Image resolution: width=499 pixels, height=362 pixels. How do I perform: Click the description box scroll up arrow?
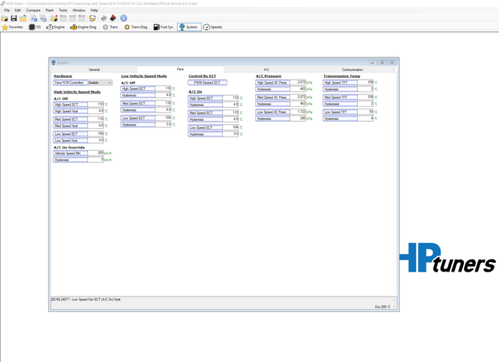point(394,300)
